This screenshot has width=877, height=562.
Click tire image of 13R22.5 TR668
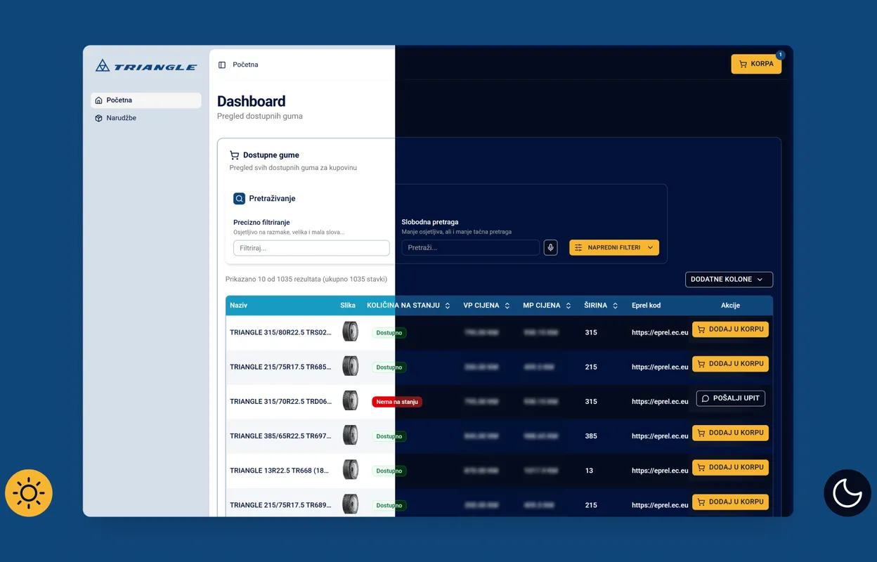pos(350,469)
